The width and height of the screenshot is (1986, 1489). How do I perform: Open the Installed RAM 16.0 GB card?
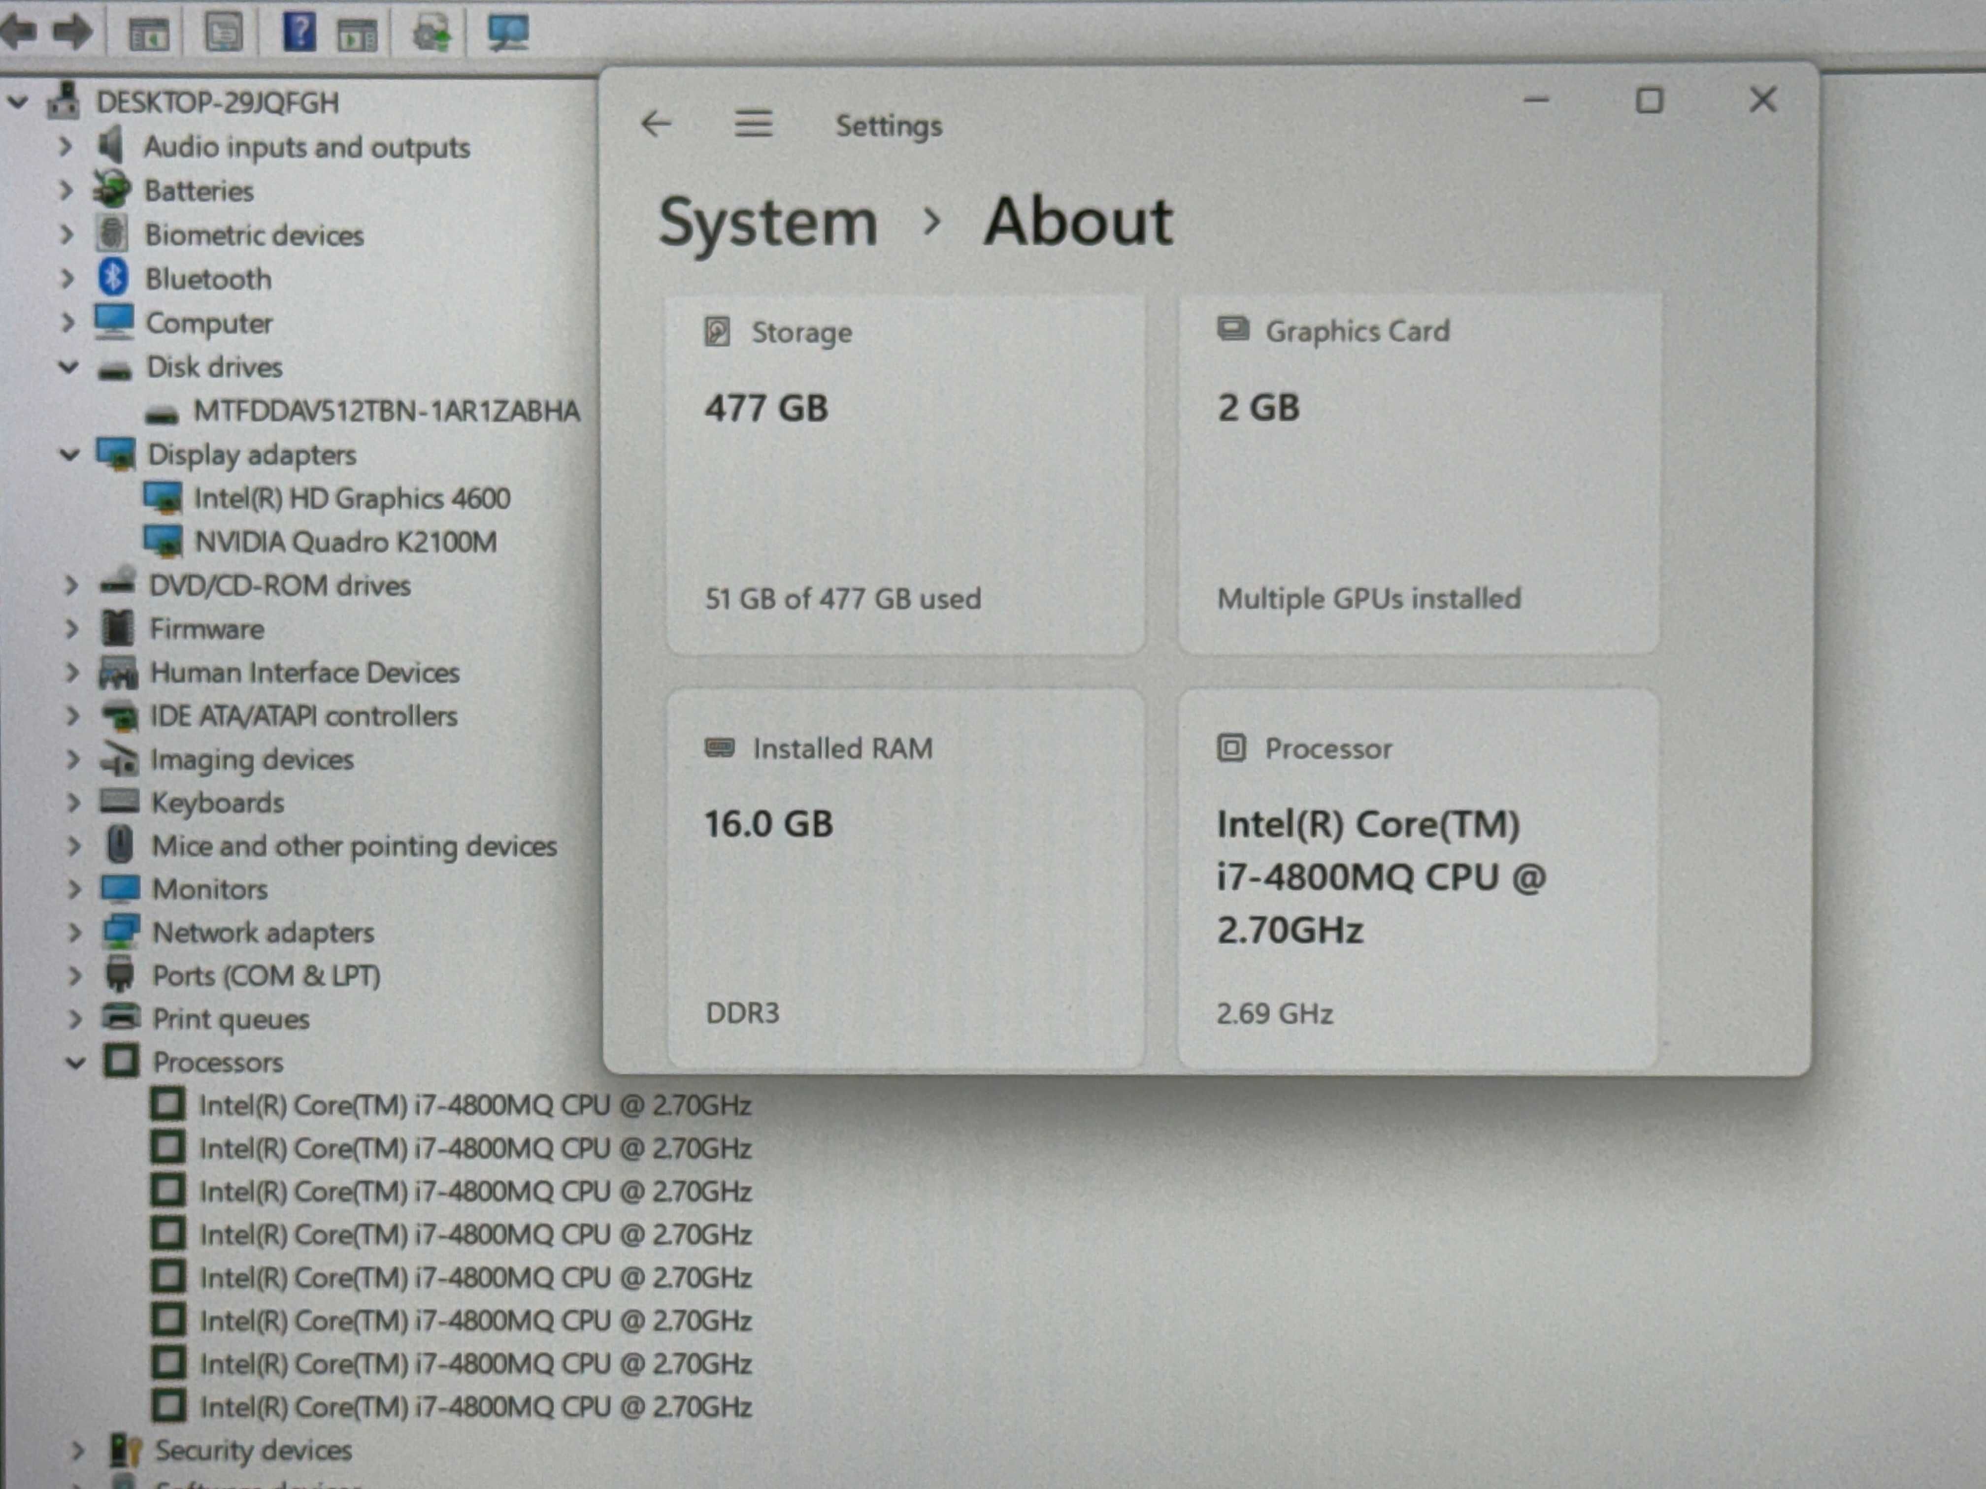point(905,879)
